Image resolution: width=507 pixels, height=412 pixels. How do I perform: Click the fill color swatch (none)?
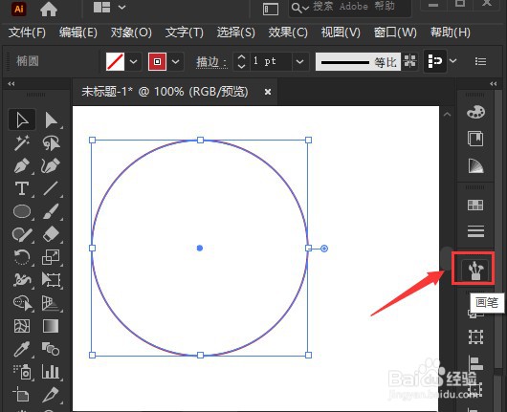[x=115, y=61]
